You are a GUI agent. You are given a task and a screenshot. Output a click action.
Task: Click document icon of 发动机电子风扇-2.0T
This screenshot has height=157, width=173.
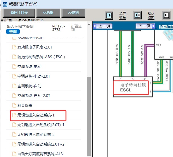tap(14, 47)
